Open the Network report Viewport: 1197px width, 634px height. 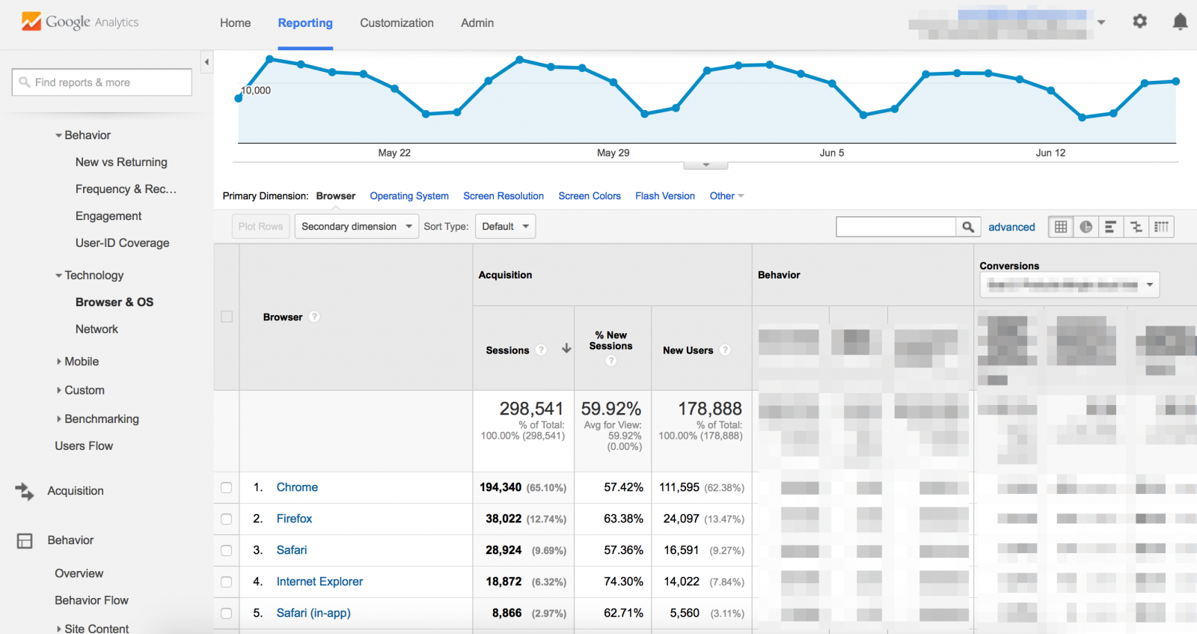point(97,329)
